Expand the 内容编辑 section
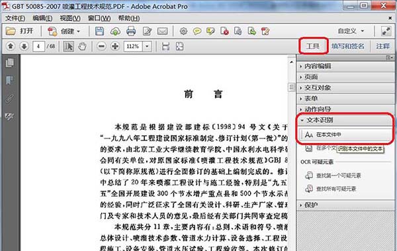Screen dimensions: 397x251 click(345, 66)
